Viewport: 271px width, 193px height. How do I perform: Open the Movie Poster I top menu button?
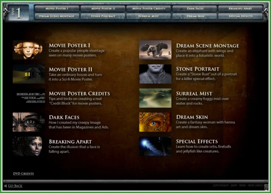point(57,8)
